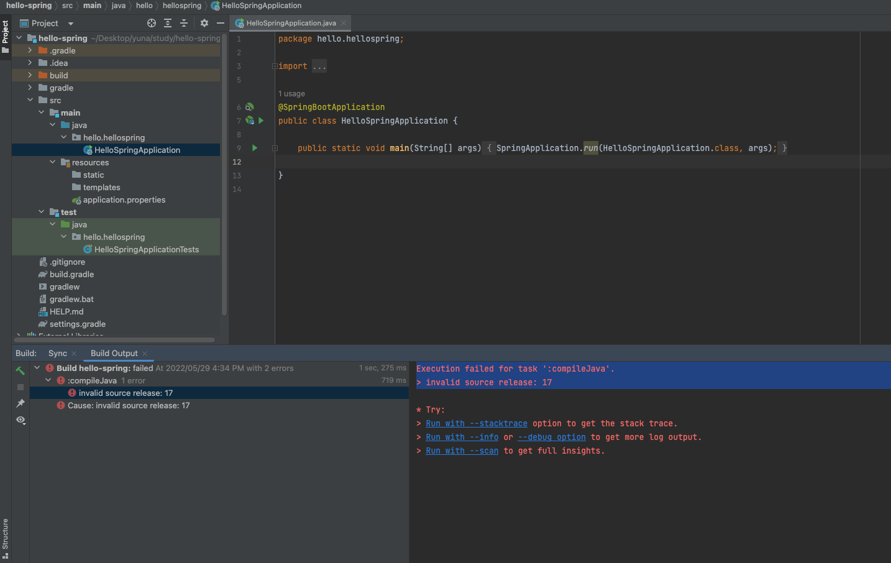This screenshot has height=563, width=891.
Task: Click Spring bean gutter icon beside @SpringBootApplication annotation
Action: (x=249, y=107)
